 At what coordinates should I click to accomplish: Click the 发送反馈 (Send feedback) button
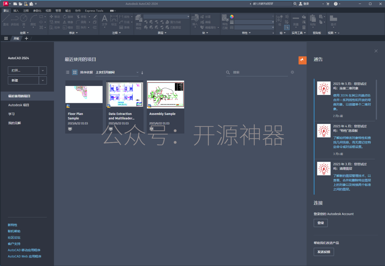click(324, 252)
